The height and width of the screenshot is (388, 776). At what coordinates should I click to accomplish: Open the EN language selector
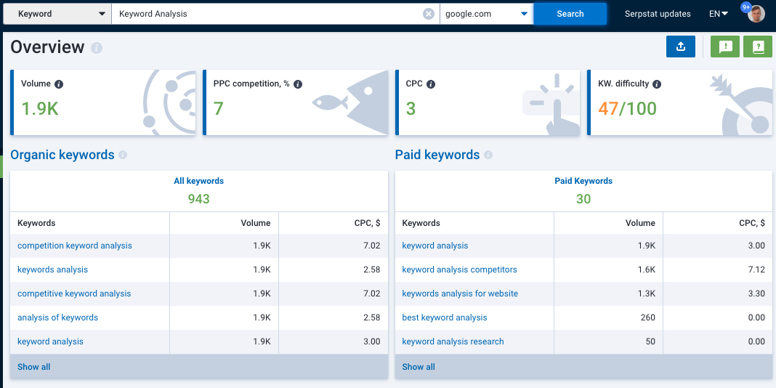pyautogui.click(x=718, y=14)
